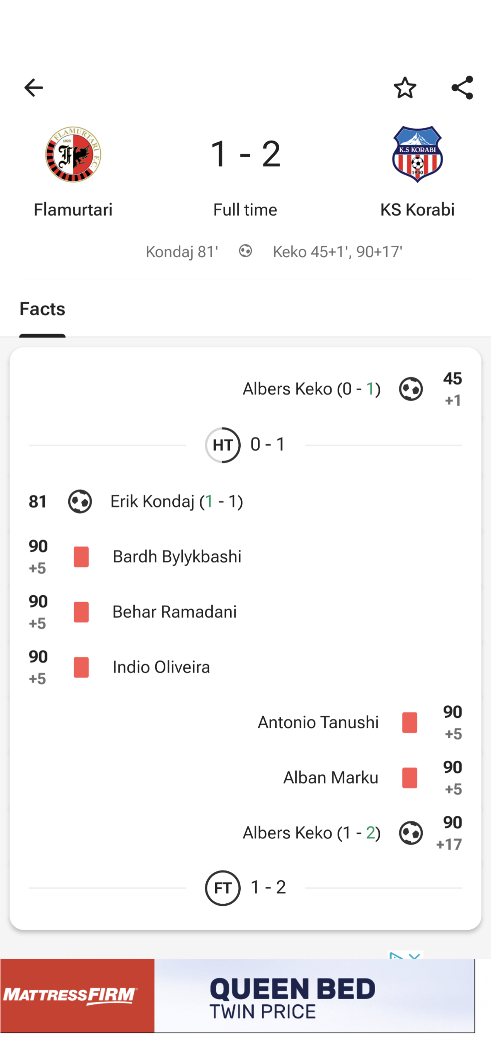Tap Bardh Bylykbashi's red card icon
Viewport: 491px width, 1064px height.
pos(81,557)
